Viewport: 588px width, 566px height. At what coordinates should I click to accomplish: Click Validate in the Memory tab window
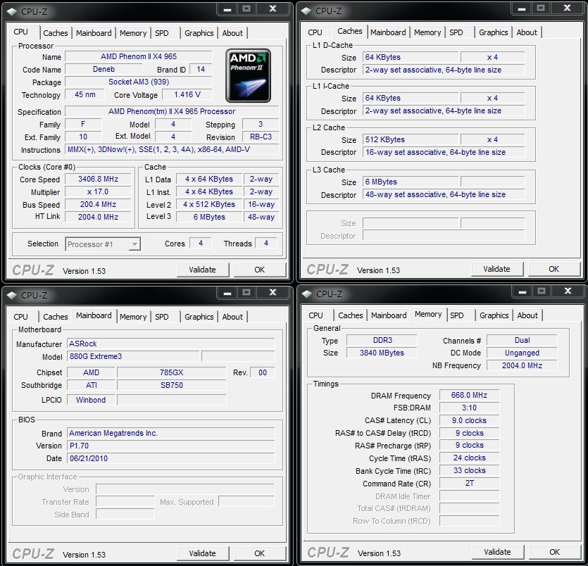498,552
